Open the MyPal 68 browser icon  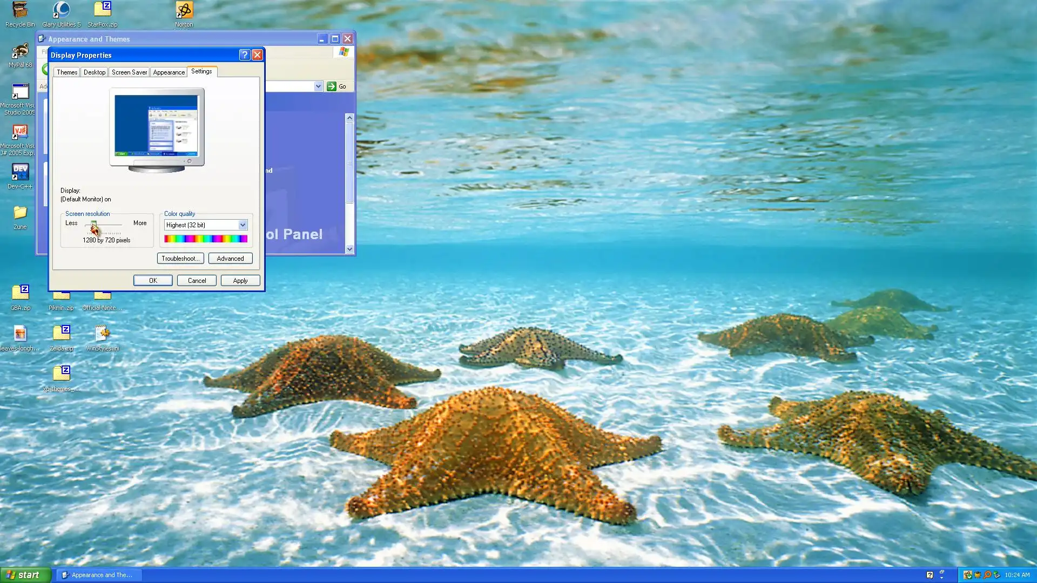20,52
